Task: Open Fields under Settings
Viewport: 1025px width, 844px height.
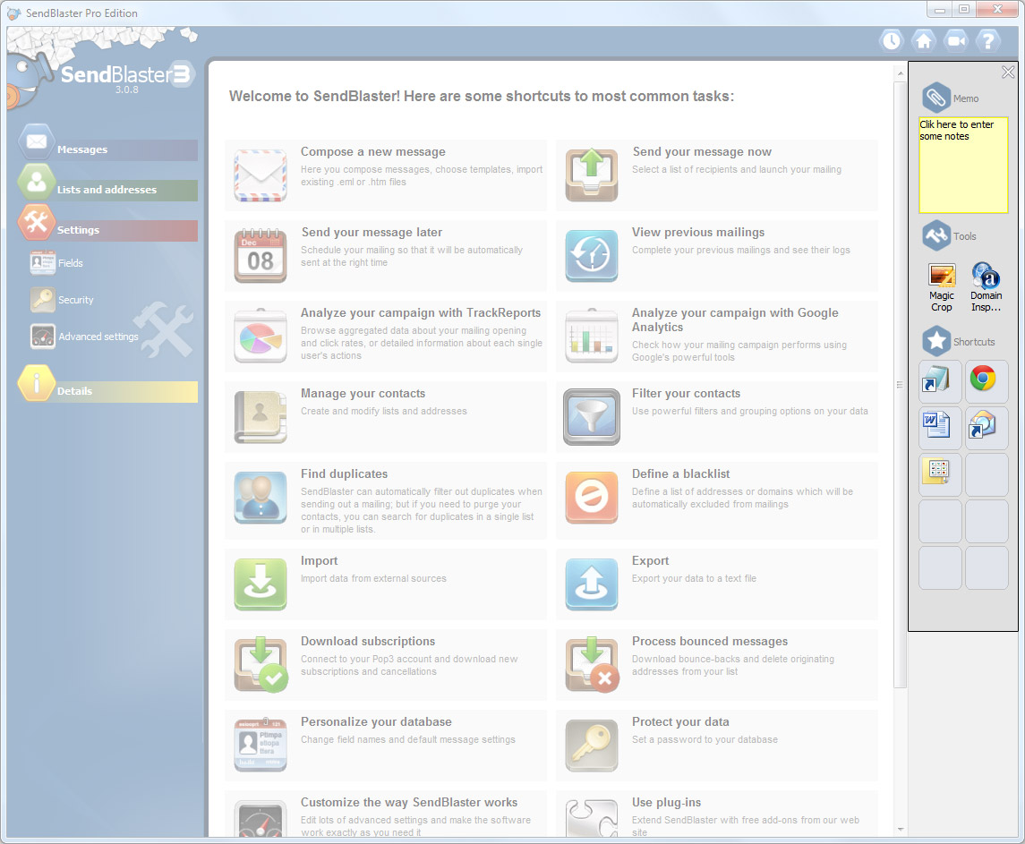Action: point(57,263)
